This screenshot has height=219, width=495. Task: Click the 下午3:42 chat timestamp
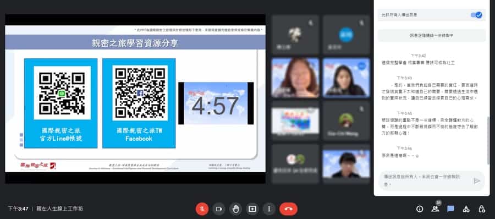point(419,56)
